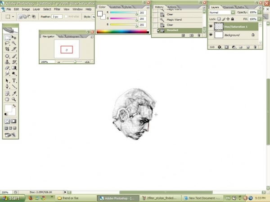This screenshot has height=202, width=270.
Task: Switch to Quick Mask mode
Action: tap(13, 121)
